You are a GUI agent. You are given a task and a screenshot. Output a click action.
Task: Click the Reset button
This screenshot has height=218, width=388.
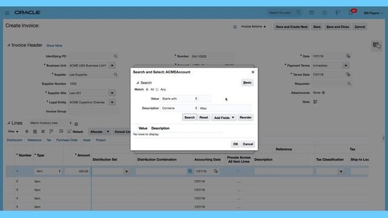click(204, 117)
